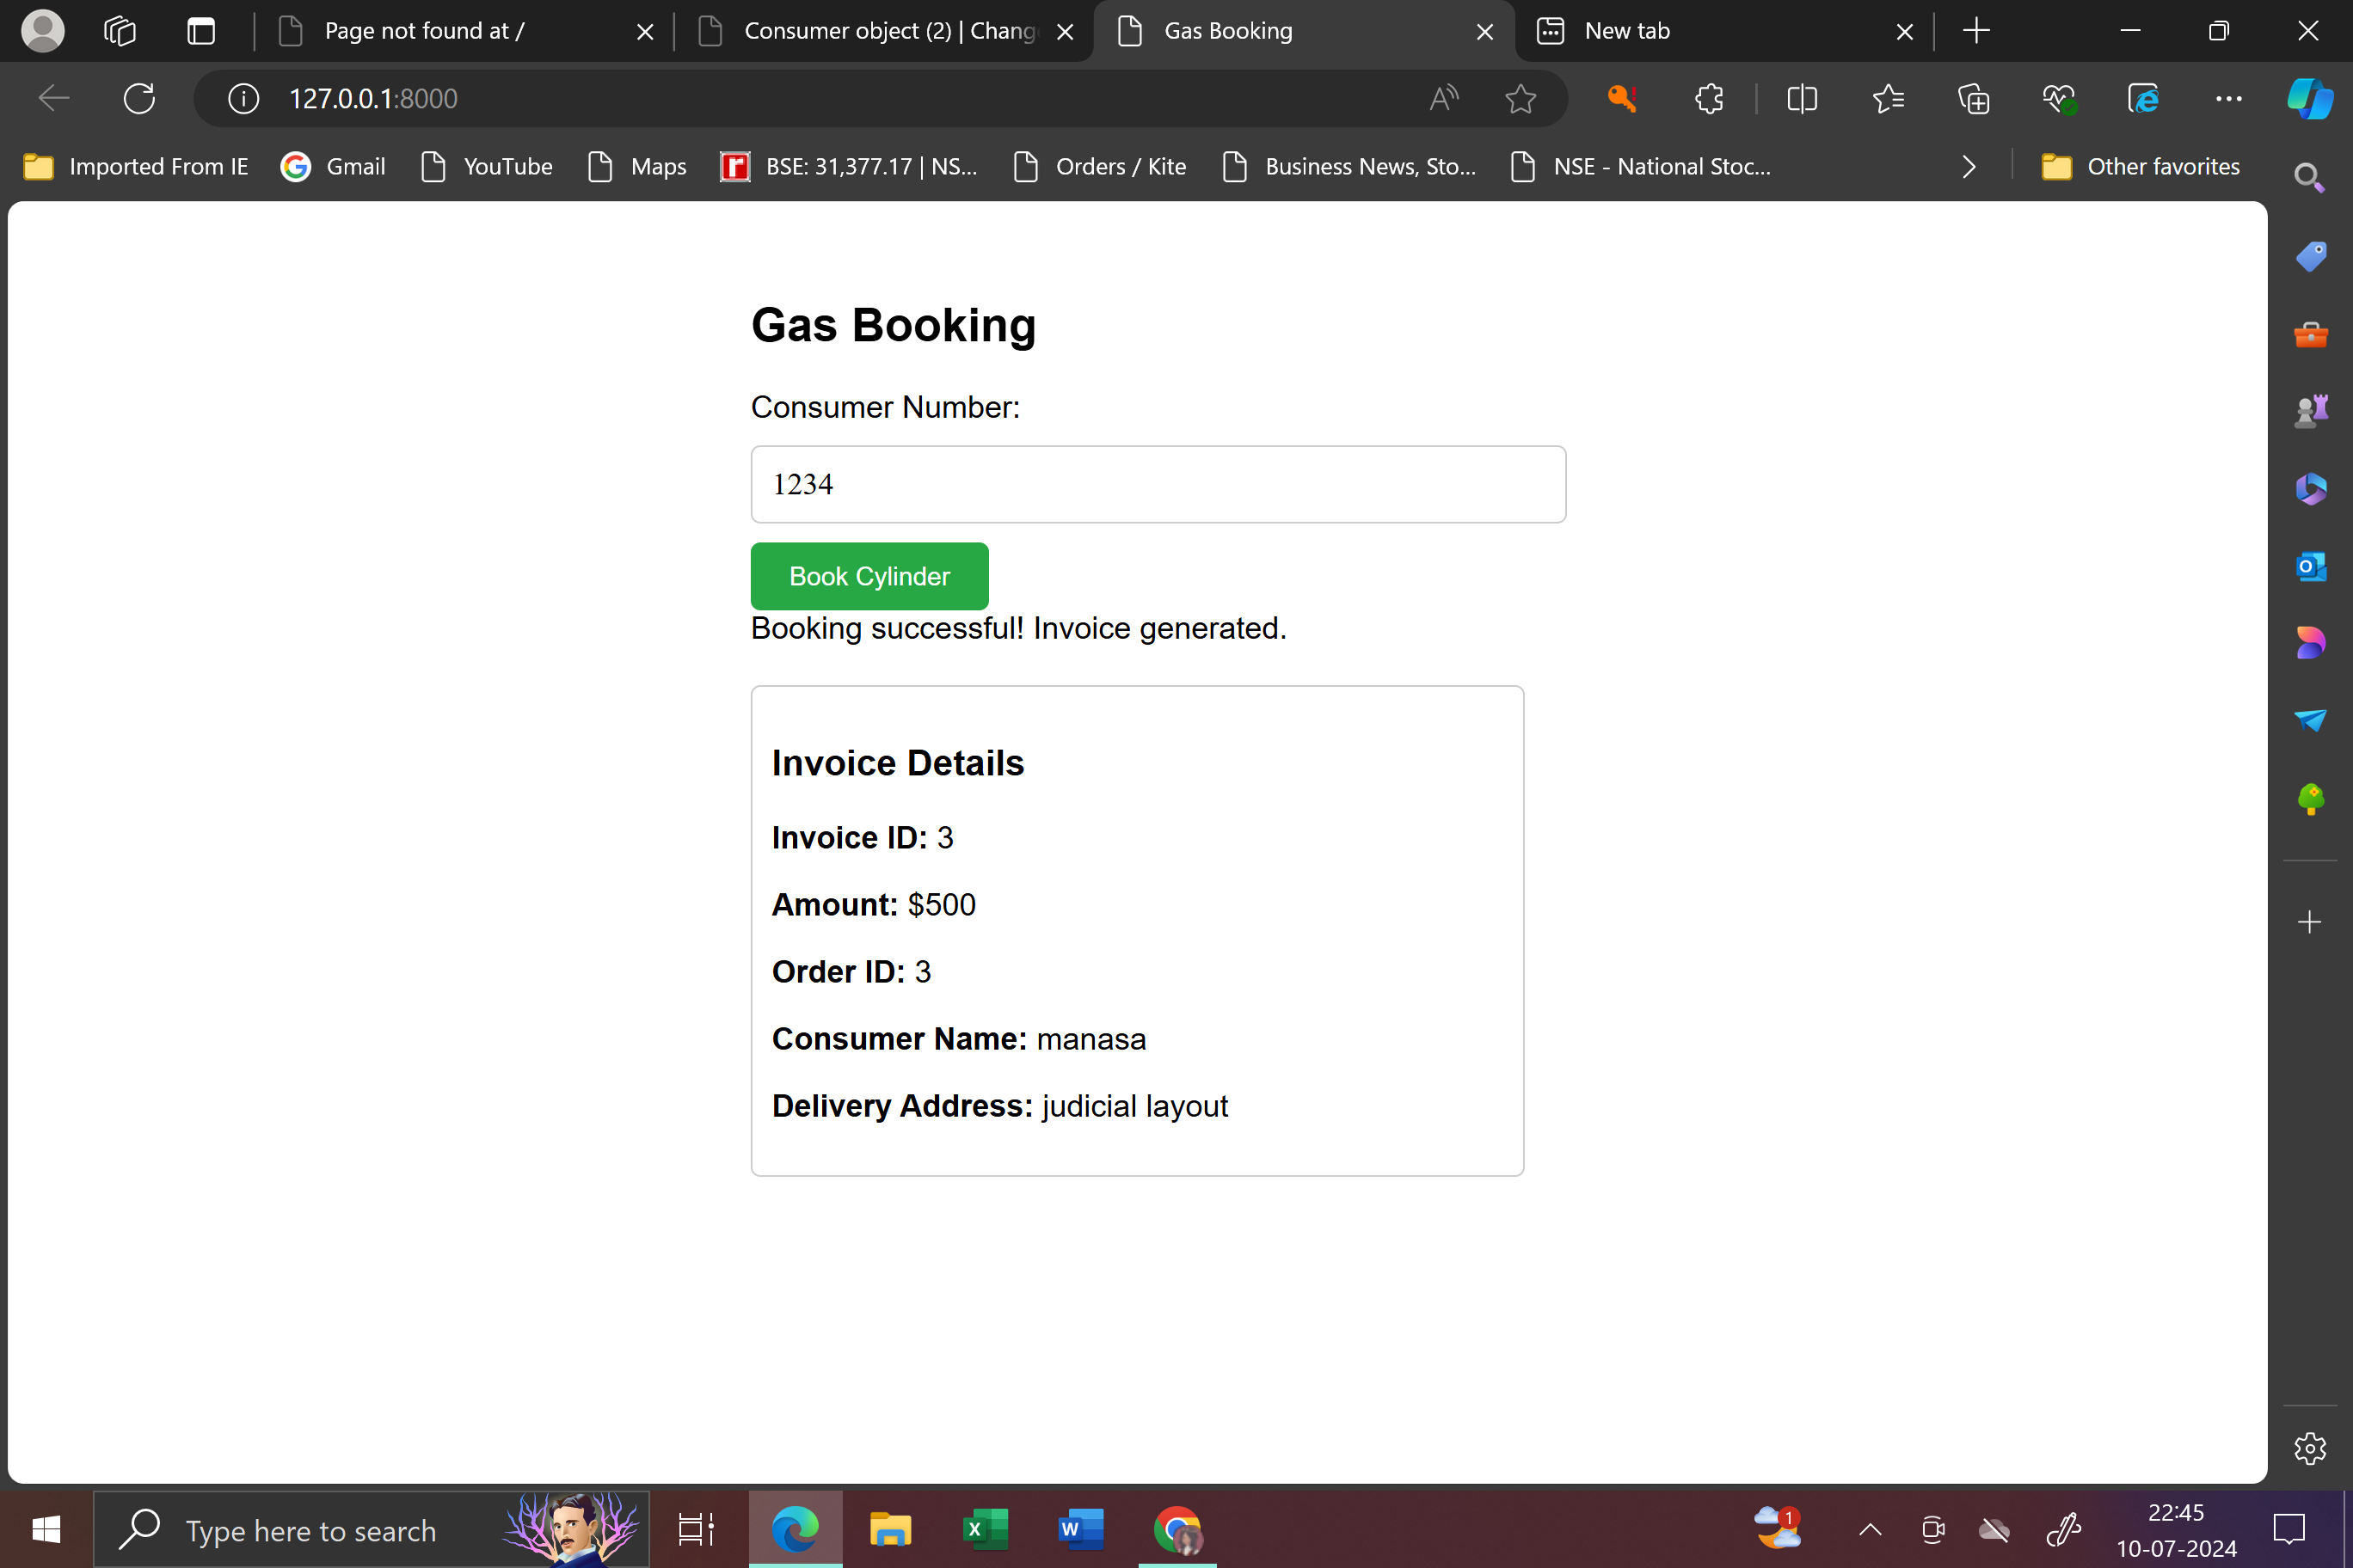Refresh the Gas Booking page
This screenshot has width=2353, height=1568.
point(138,98)
